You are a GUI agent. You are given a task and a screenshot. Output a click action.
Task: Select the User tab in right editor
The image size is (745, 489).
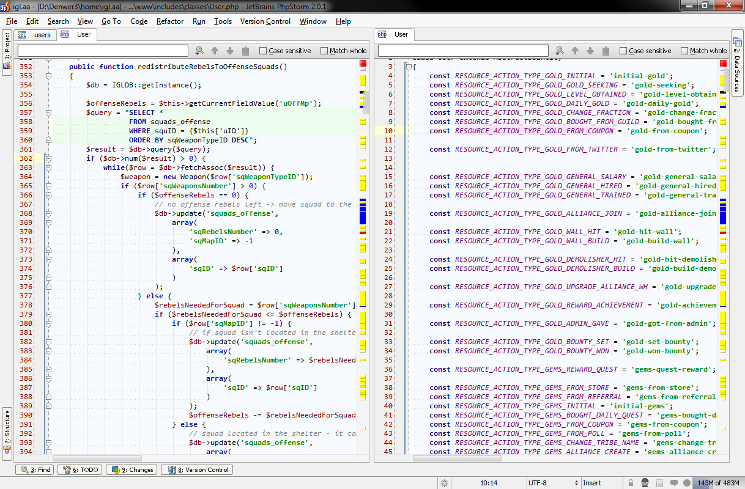click(x=394, y=34)
